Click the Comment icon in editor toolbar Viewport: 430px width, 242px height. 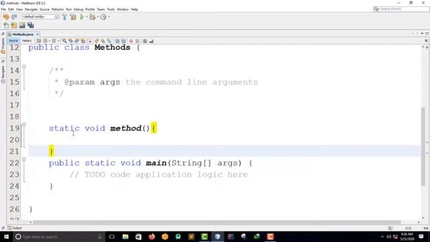145,41
